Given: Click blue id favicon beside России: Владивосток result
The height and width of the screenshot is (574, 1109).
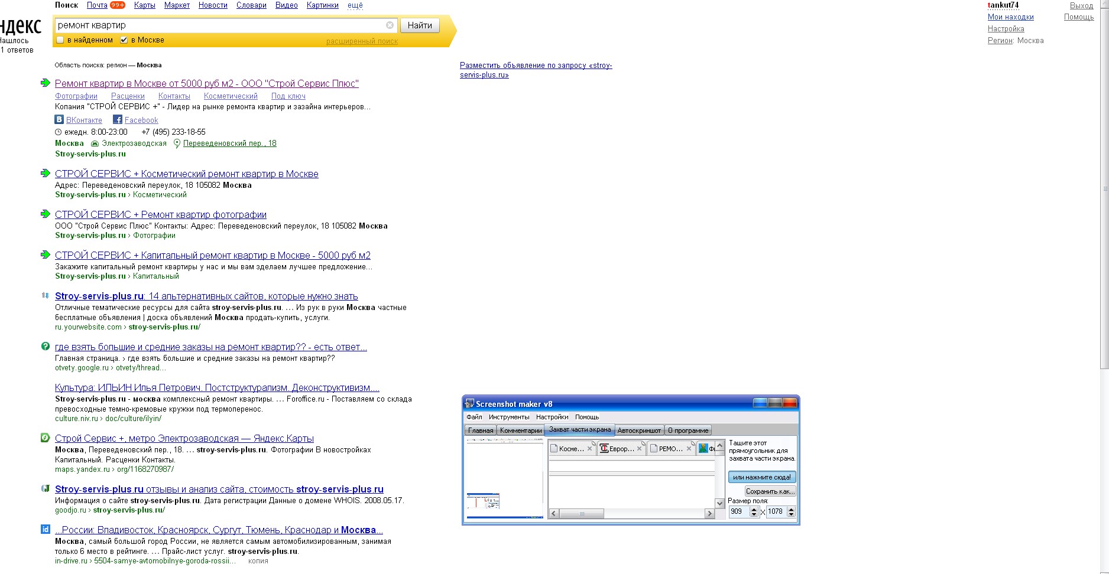Looking at the screenshot, I should point(45,529).
